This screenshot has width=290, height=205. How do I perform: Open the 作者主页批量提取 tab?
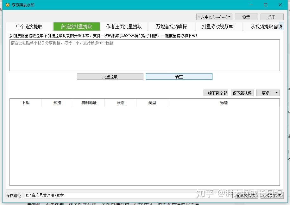[124, 26]
